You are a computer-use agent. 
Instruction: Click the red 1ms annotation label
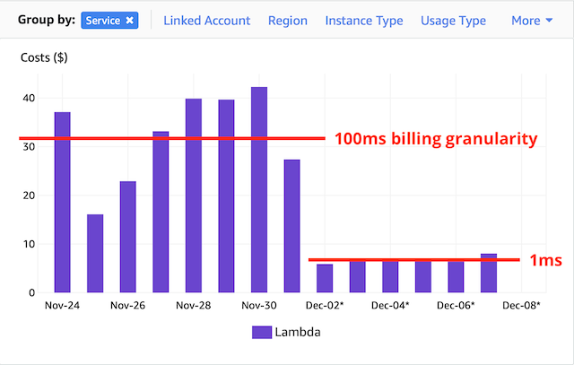pyautogui.click(x=544, y=260)
